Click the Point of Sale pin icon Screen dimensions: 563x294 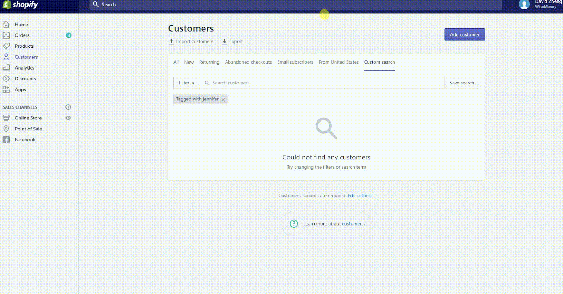click(x=6, y=129)
